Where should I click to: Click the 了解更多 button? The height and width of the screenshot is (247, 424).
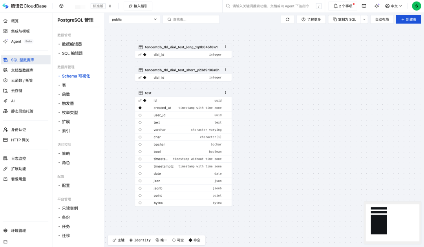pos(311,20)
